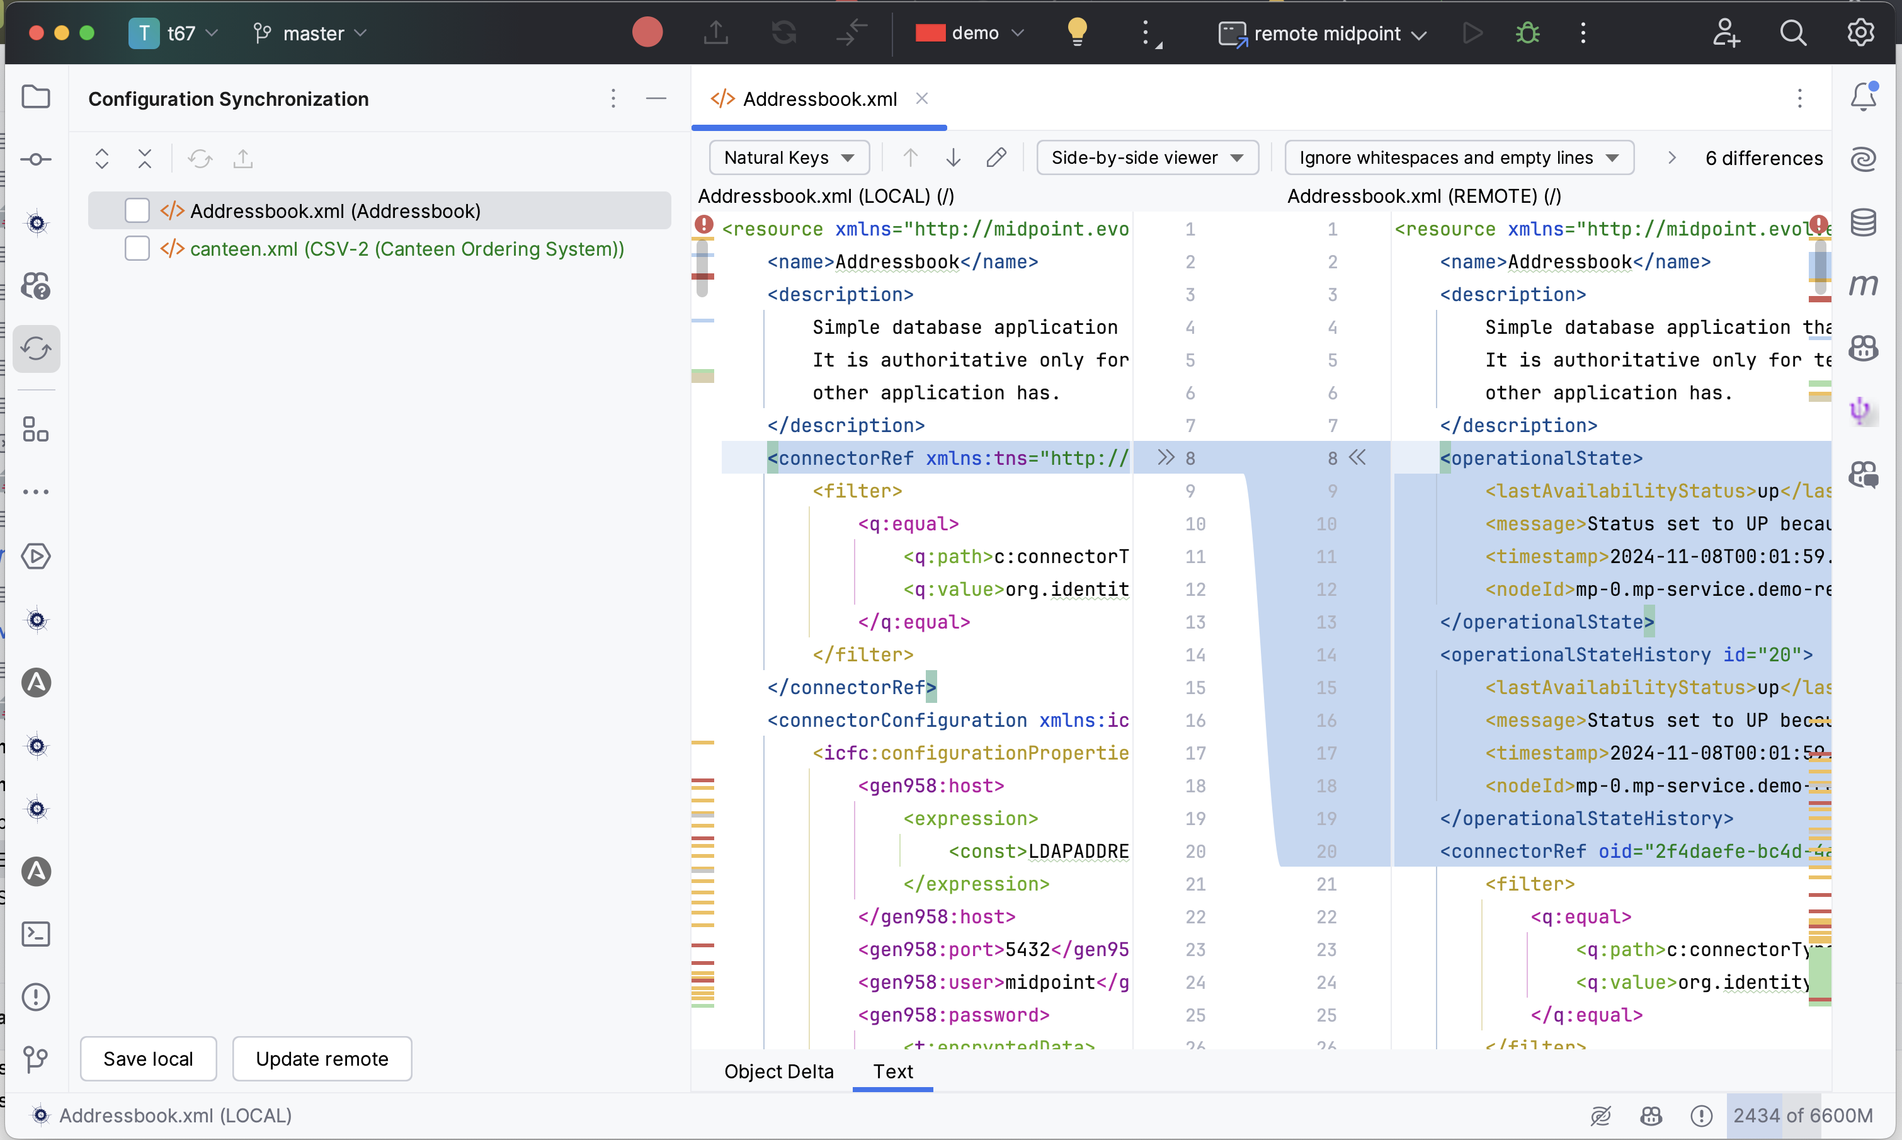Start debugging with the bug icon
This screenshot has width=1902, height=1140.
[1527, 33]
